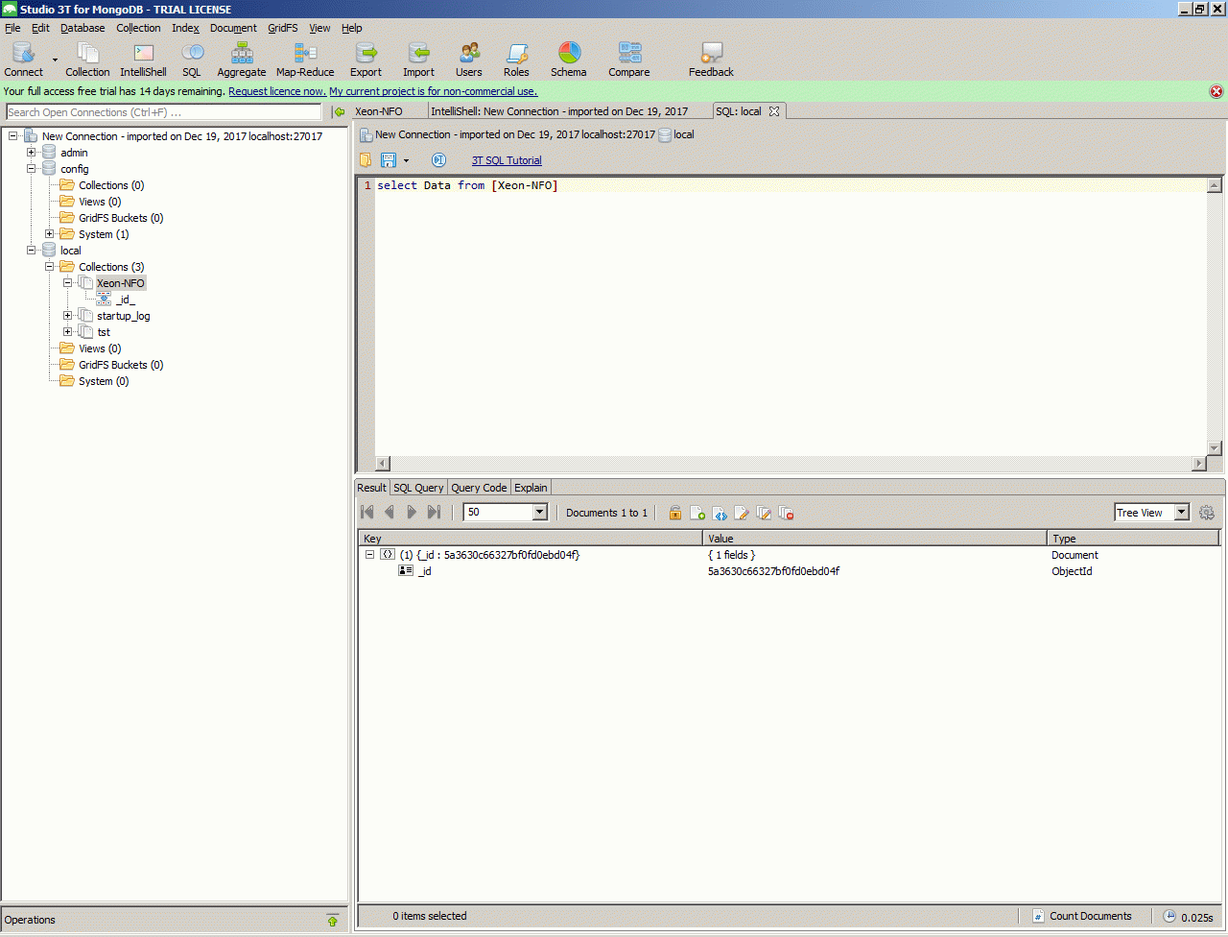Run the SQL query with execute icon
This screenshot has width=1228, height=937.
pos(438,160)
